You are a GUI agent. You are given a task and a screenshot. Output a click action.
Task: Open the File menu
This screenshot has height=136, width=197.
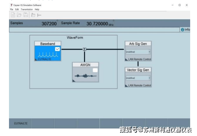[12, 9]
